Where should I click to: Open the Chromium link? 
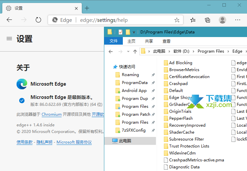[x=52, y=114]
